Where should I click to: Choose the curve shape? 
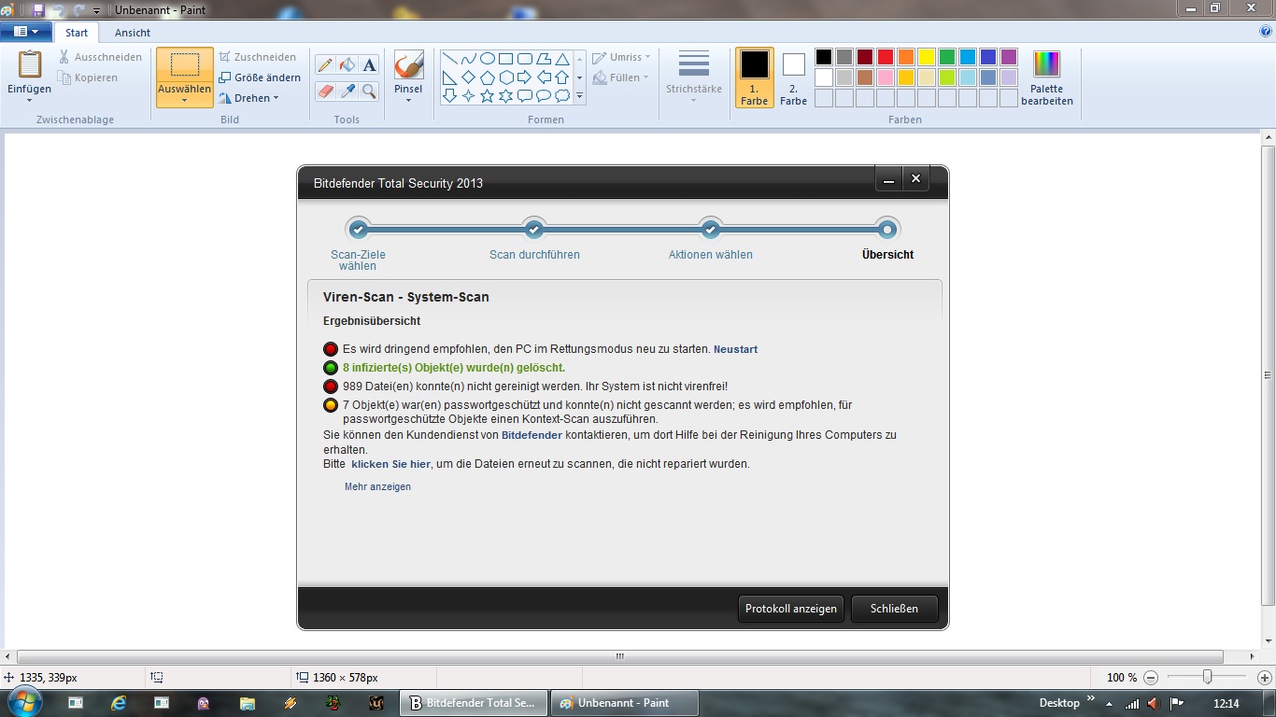468,59
